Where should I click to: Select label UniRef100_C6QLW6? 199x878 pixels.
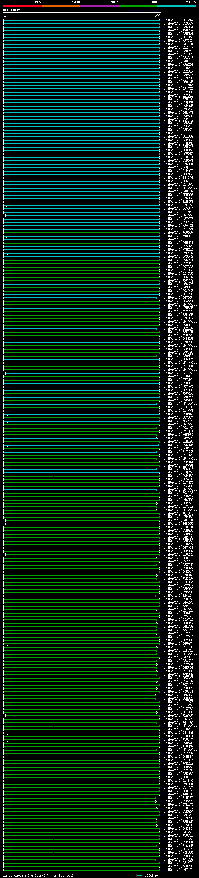(x=178, y=82)
